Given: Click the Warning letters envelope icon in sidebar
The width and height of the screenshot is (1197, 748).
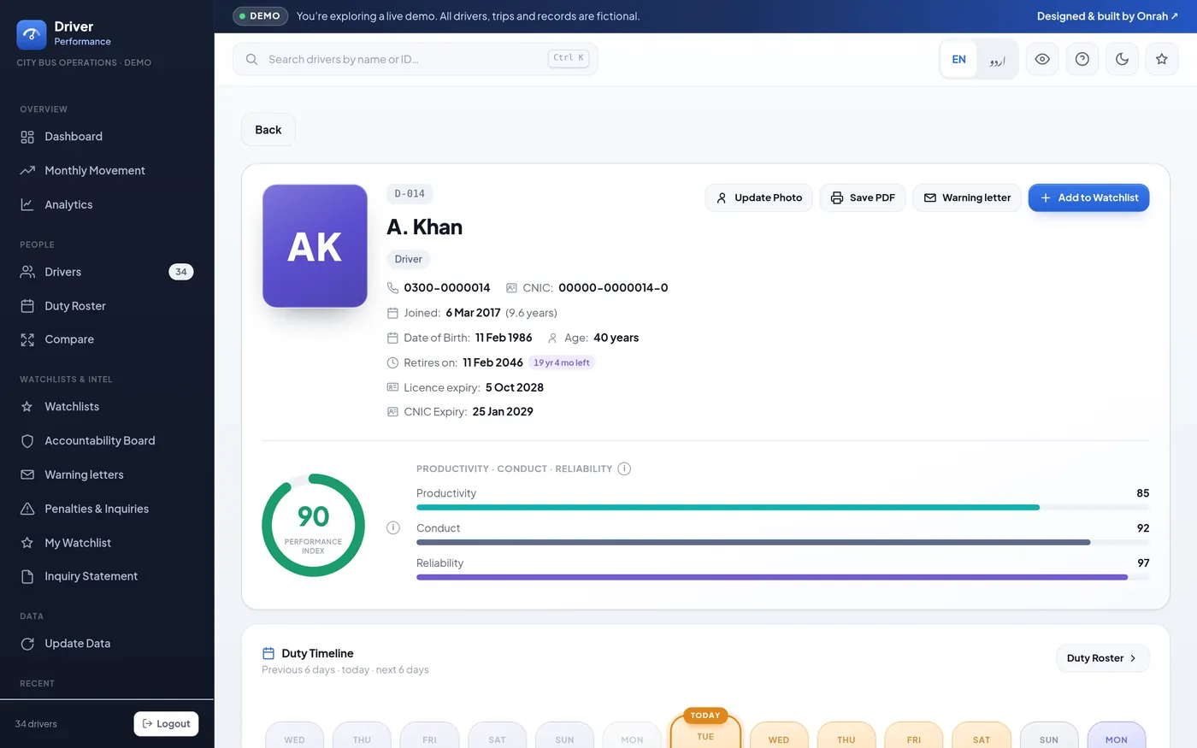Looking at the screenshot, I should (27, 474).
